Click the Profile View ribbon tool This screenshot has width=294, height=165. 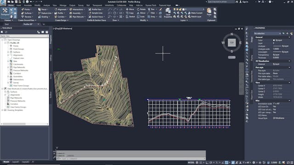[x=96, y=9]
